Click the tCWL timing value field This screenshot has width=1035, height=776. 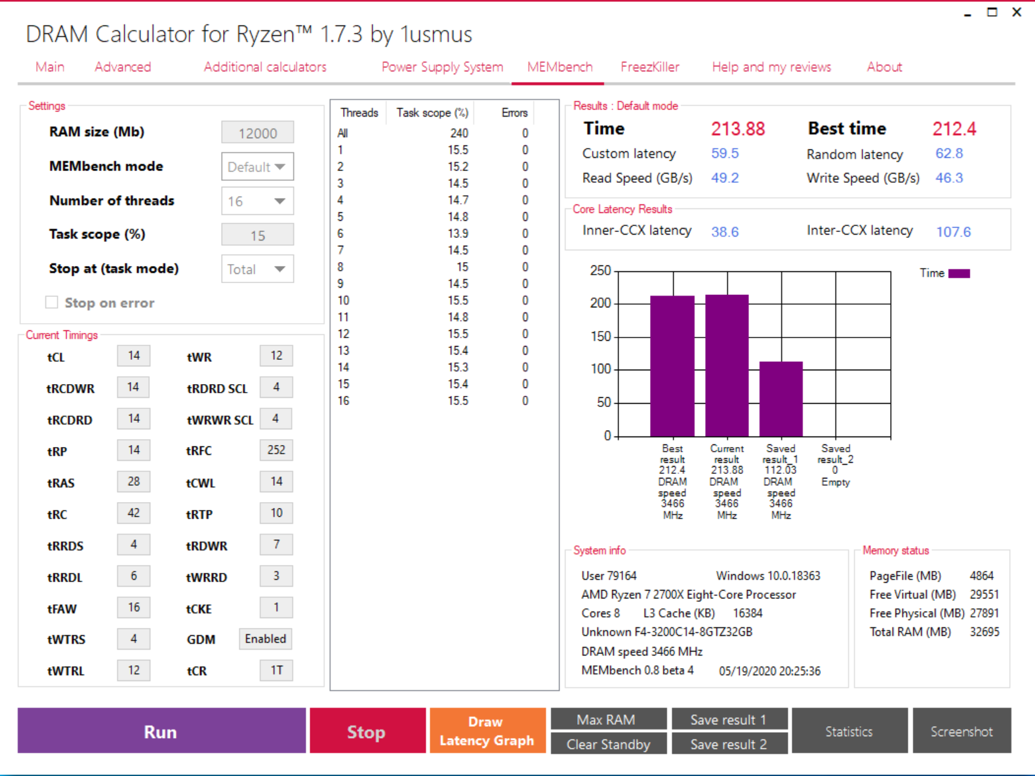(x=276, y=482)
